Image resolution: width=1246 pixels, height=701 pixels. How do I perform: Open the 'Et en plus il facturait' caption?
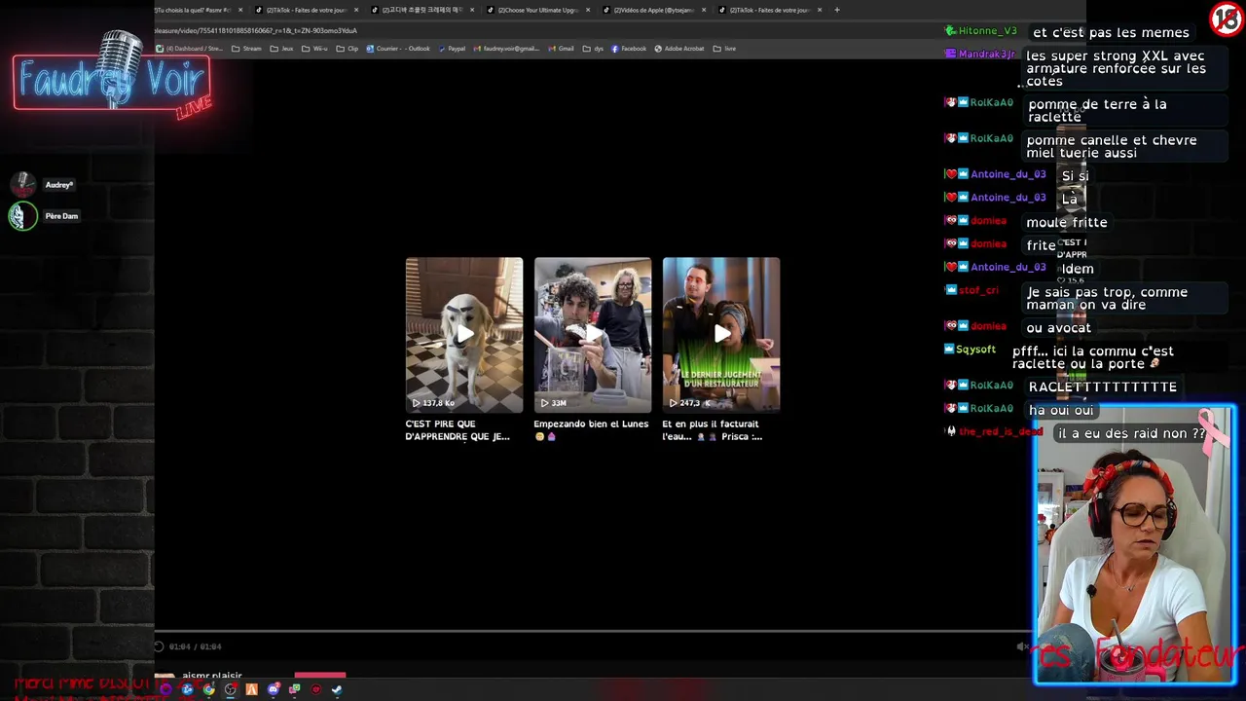(x=712, y=430)
